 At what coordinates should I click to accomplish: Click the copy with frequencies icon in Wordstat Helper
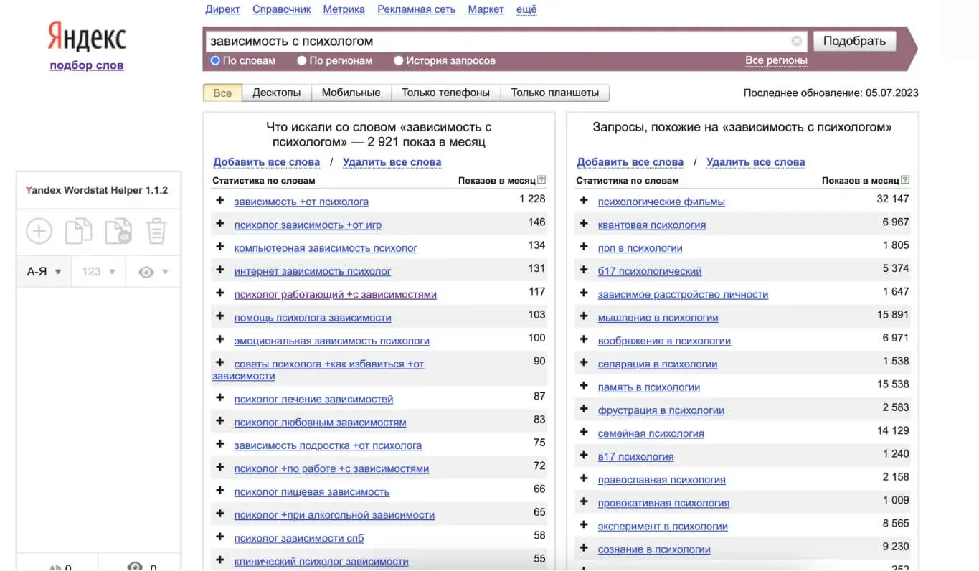[x=118, y=231]
